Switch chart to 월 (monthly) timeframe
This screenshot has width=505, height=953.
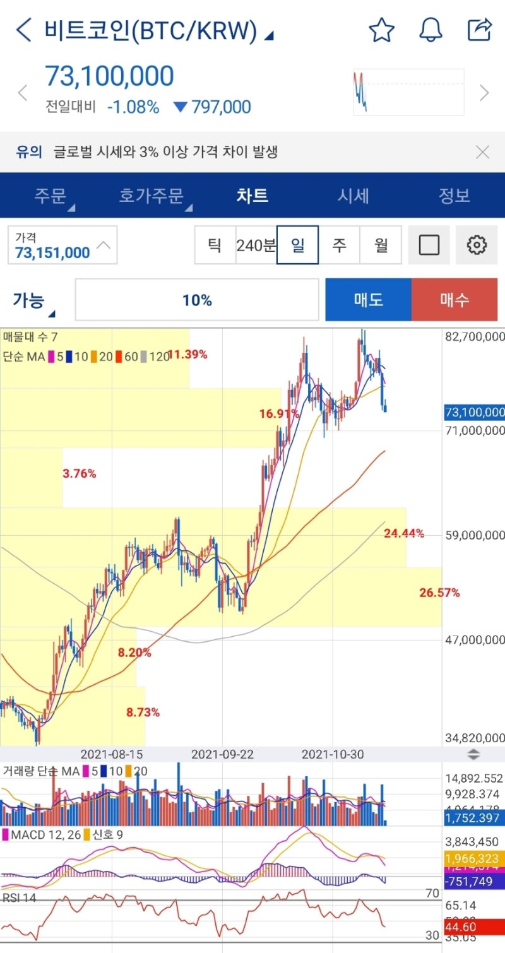381,246
